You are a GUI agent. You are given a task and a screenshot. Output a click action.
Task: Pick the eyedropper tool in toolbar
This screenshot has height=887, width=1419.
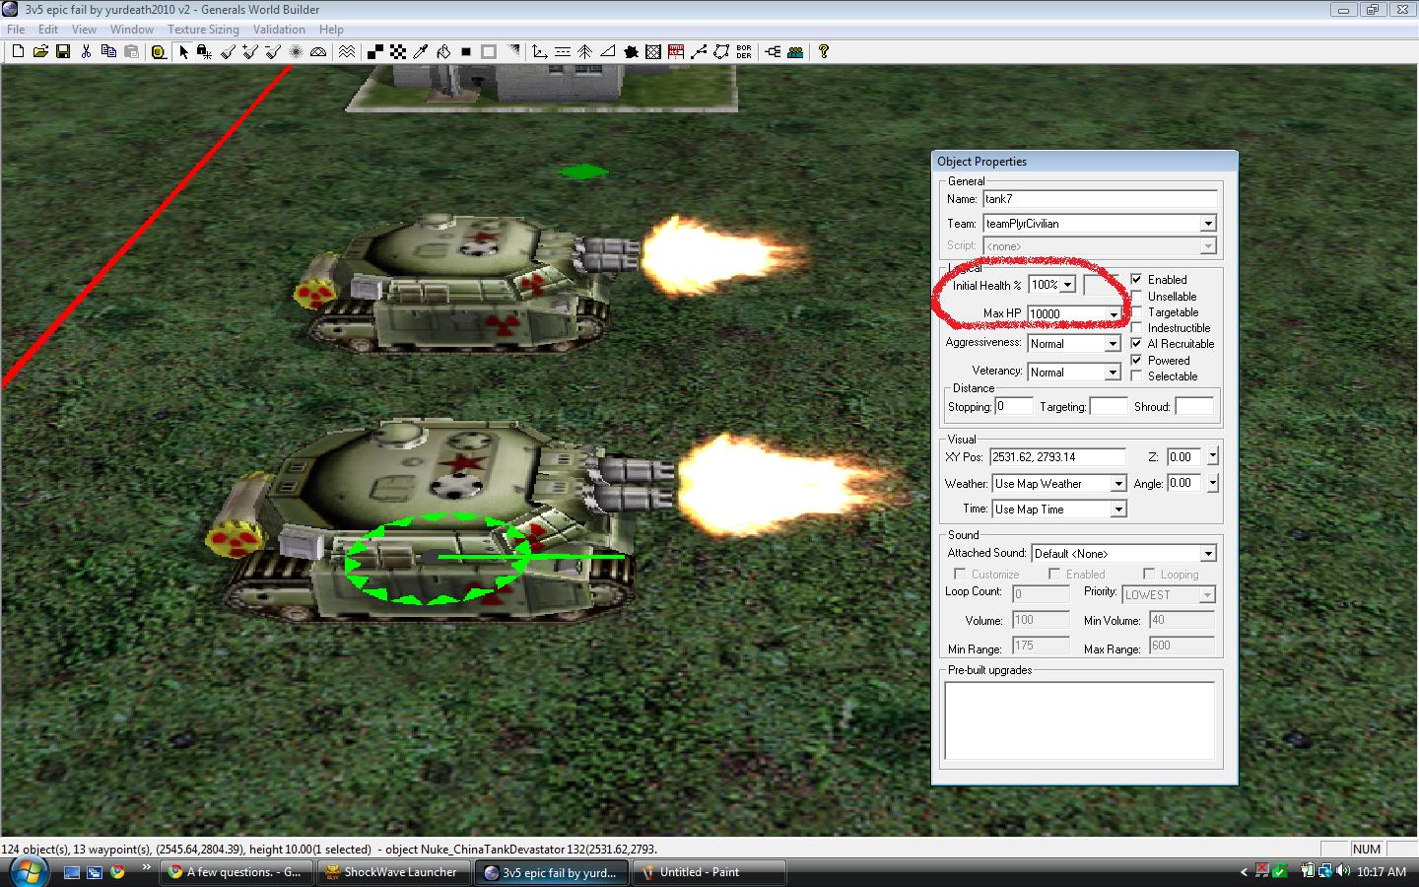pos(421,51)
